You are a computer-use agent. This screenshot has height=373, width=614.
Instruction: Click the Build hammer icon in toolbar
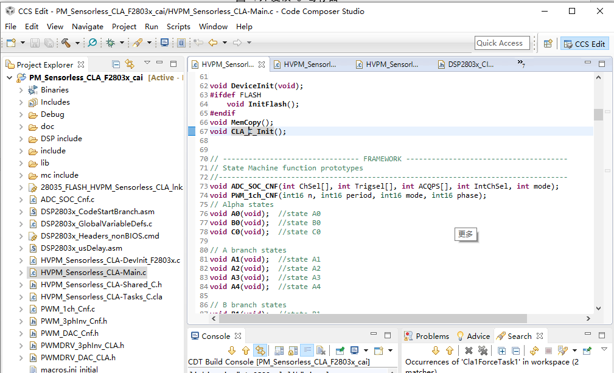pyautogui.click(x=66, y=43)
